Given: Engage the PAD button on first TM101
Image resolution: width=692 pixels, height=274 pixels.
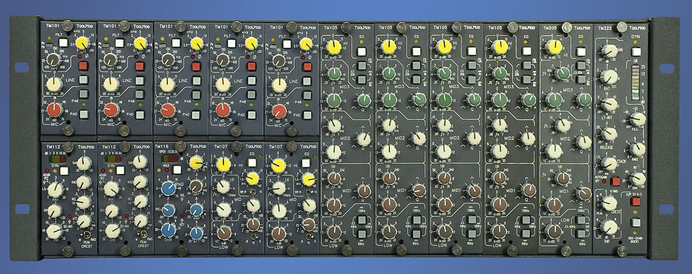Looking at the screenshot, I should tap(83, 115).
